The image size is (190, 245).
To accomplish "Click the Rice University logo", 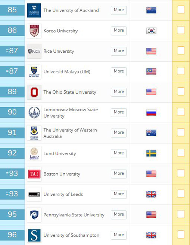I will [34, 51].
